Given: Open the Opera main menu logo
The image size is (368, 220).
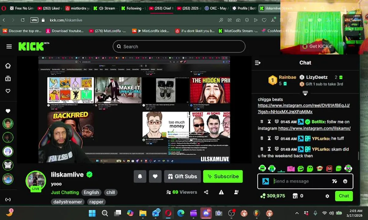Looking at the screenshot, I should coord(4,8).
